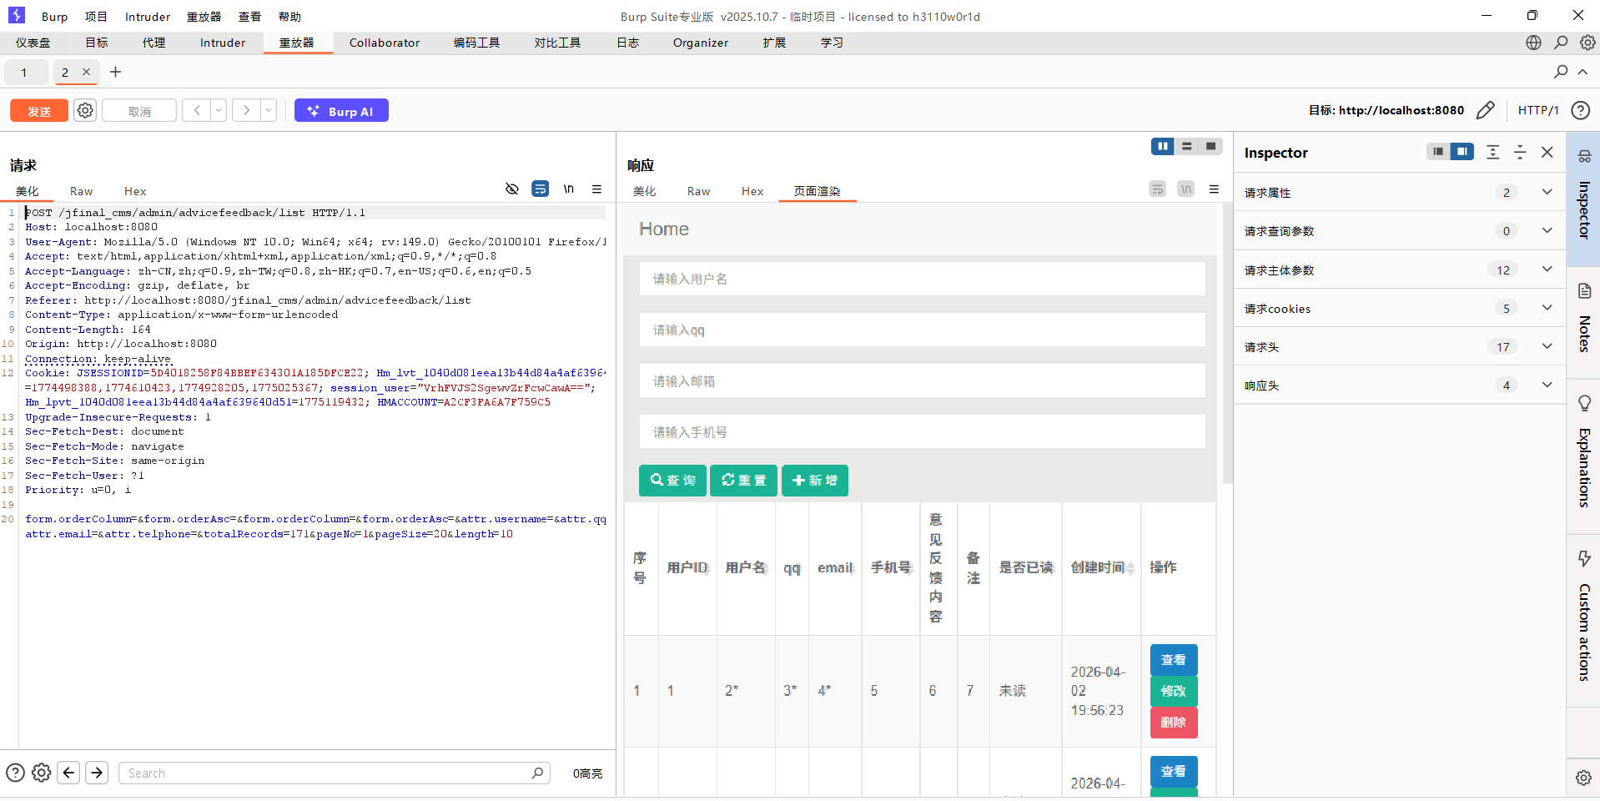The image size is (1600, 801).
Task: Open the previous-history dropdown arrow
Action: point(219,110)
